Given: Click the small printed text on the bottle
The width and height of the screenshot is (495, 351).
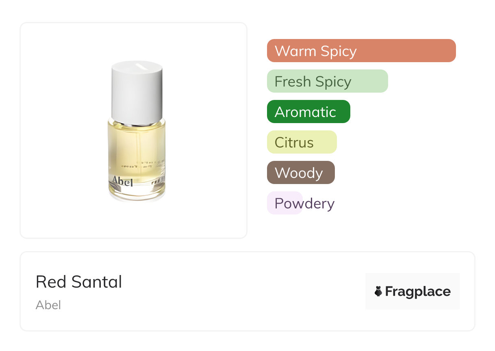Looking at the screenshot, I should coord(142,164).
